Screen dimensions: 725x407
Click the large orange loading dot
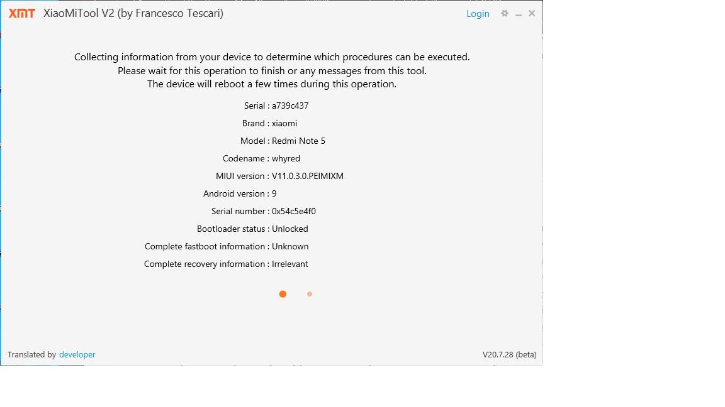(283, 294)
